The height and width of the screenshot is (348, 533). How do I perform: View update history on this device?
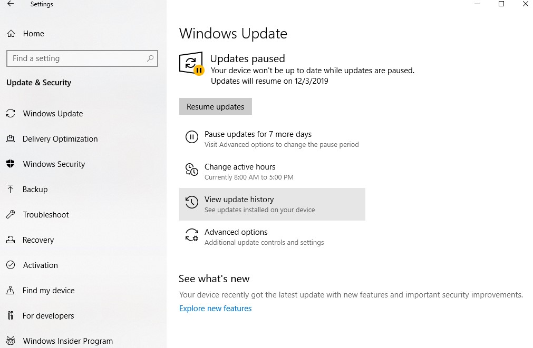point(239,199)
